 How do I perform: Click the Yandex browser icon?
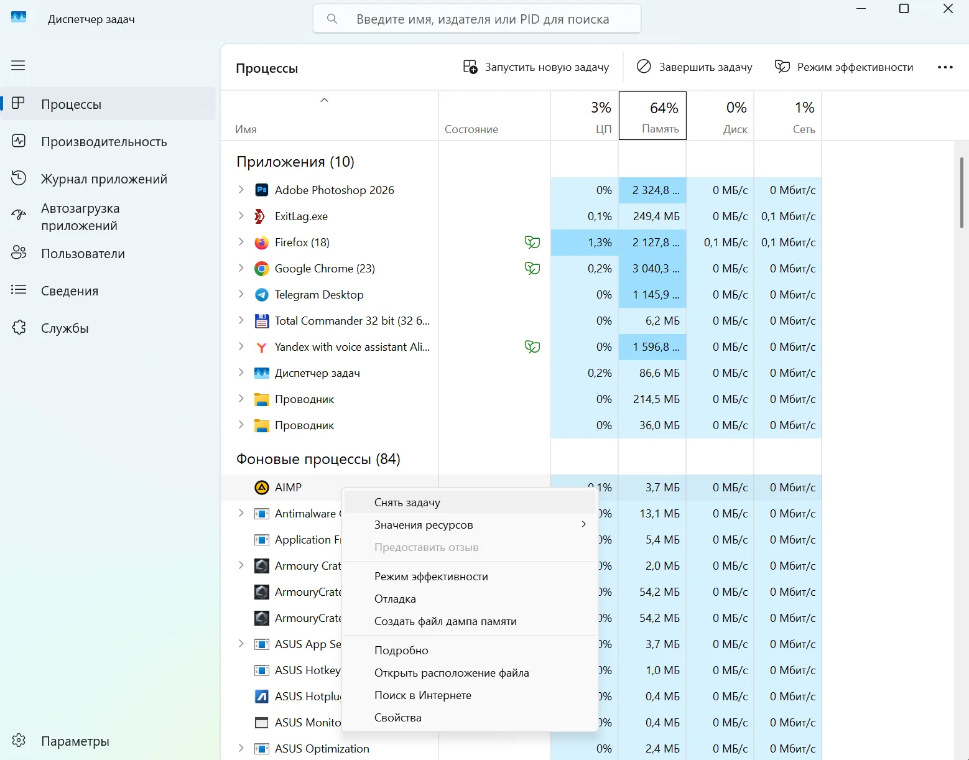click(262, 347)
